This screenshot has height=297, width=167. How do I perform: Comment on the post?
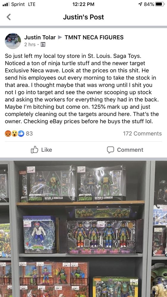125,150
